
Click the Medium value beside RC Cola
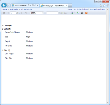tap(29, 46)
